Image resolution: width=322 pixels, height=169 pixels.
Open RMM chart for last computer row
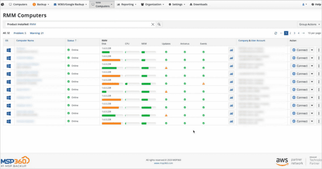[231, 121]
